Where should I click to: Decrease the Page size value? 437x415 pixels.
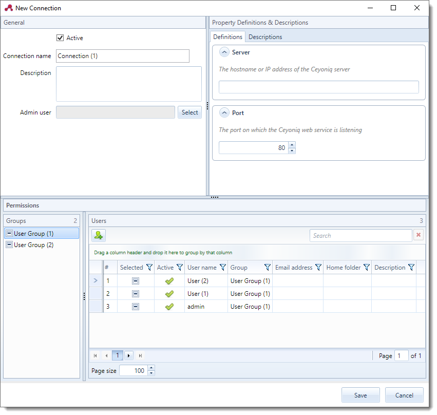[x=151, y=373]
